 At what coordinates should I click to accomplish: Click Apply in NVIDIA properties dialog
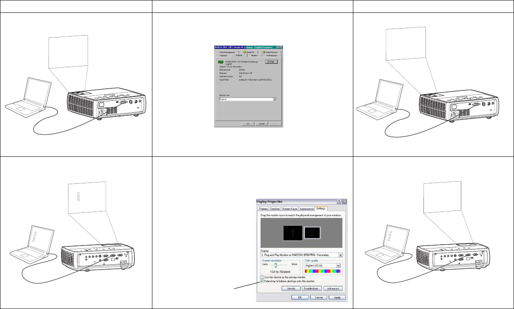[x=275, y=124]
